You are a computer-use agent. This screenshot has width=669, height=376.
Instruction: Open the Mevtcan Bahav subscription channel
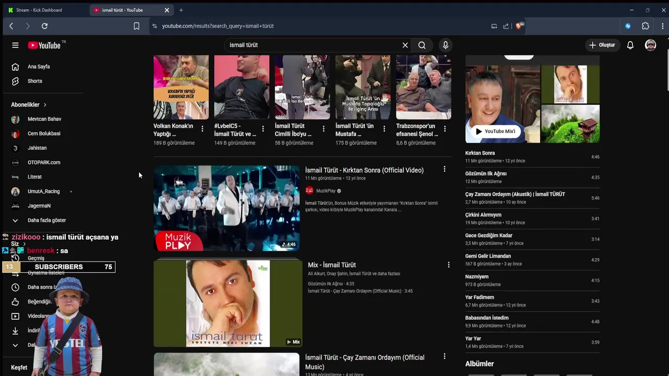(45, 119)
